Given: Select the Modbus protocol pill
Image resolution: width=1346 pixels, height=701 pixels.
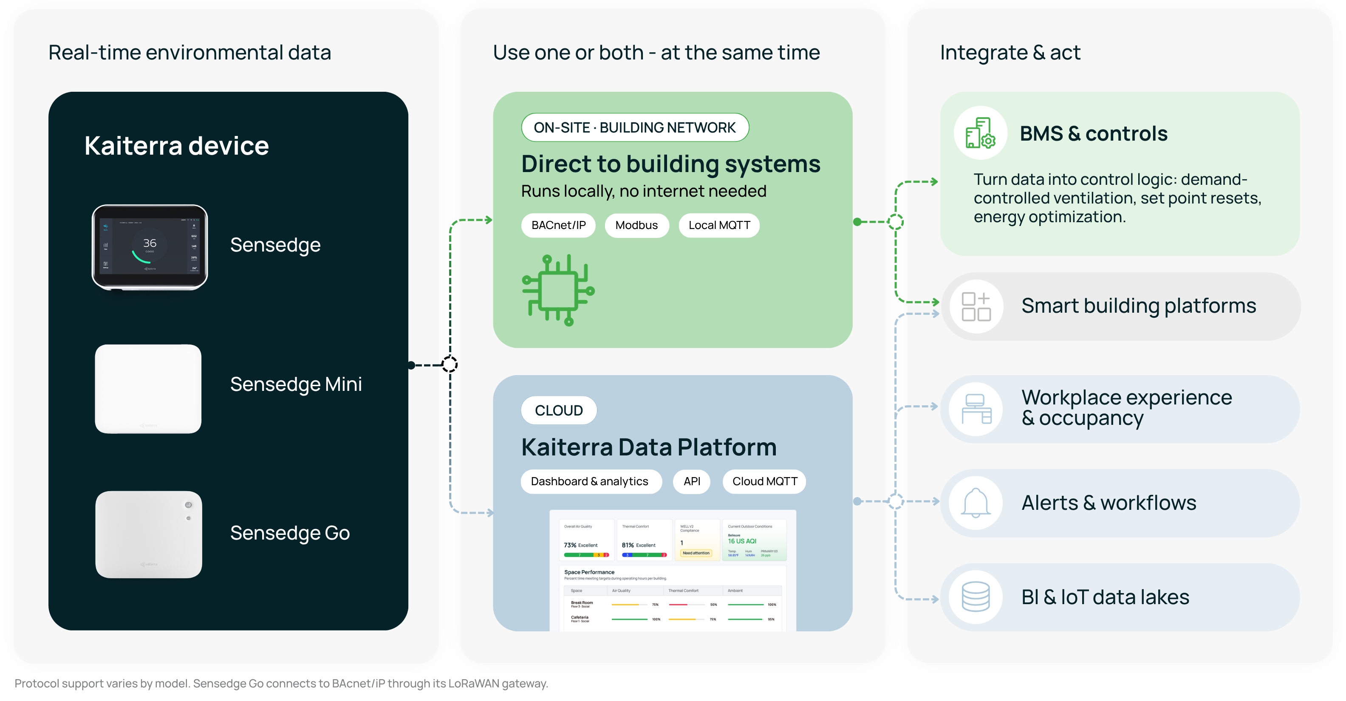Looking at the screenshot, I should (x=636, y=225).
